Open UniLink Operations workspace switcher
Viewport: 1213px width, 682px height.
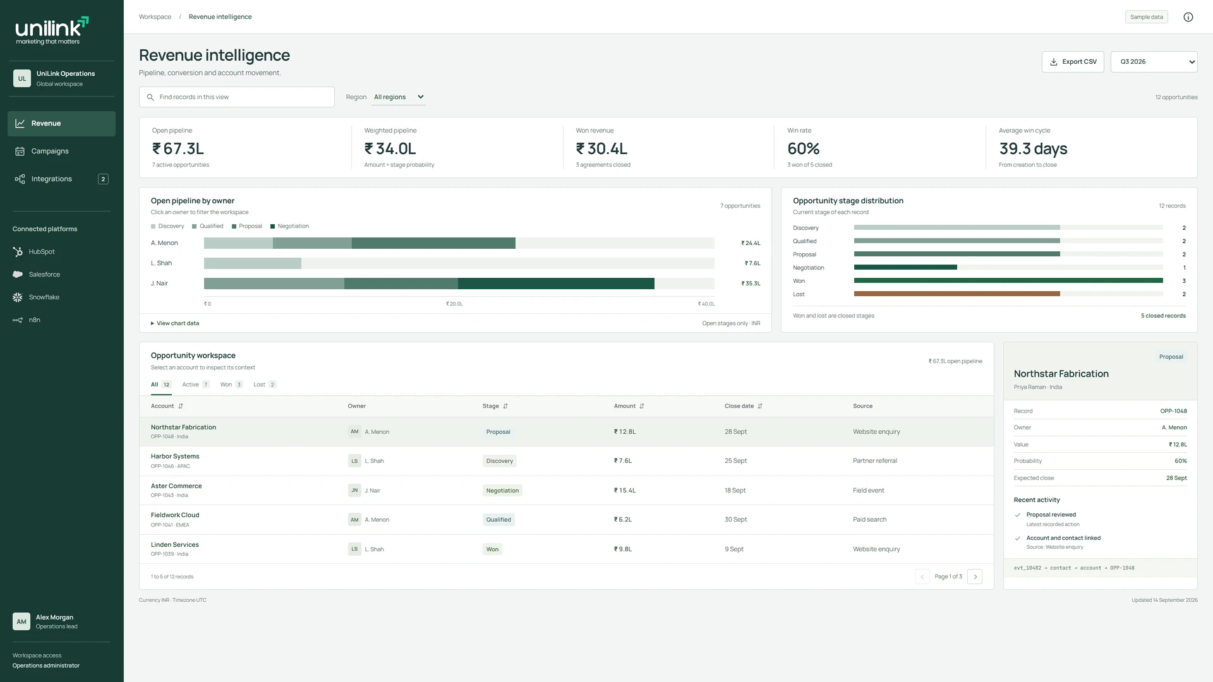tap(61, 79)
